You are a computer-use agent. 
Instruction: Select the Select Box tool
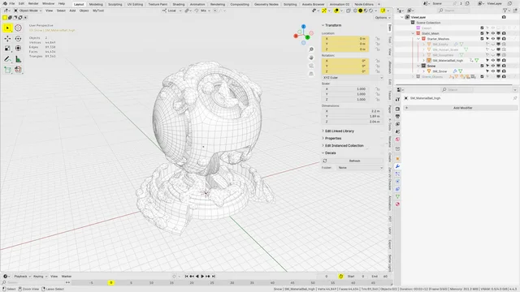click(x=7, y=28)
